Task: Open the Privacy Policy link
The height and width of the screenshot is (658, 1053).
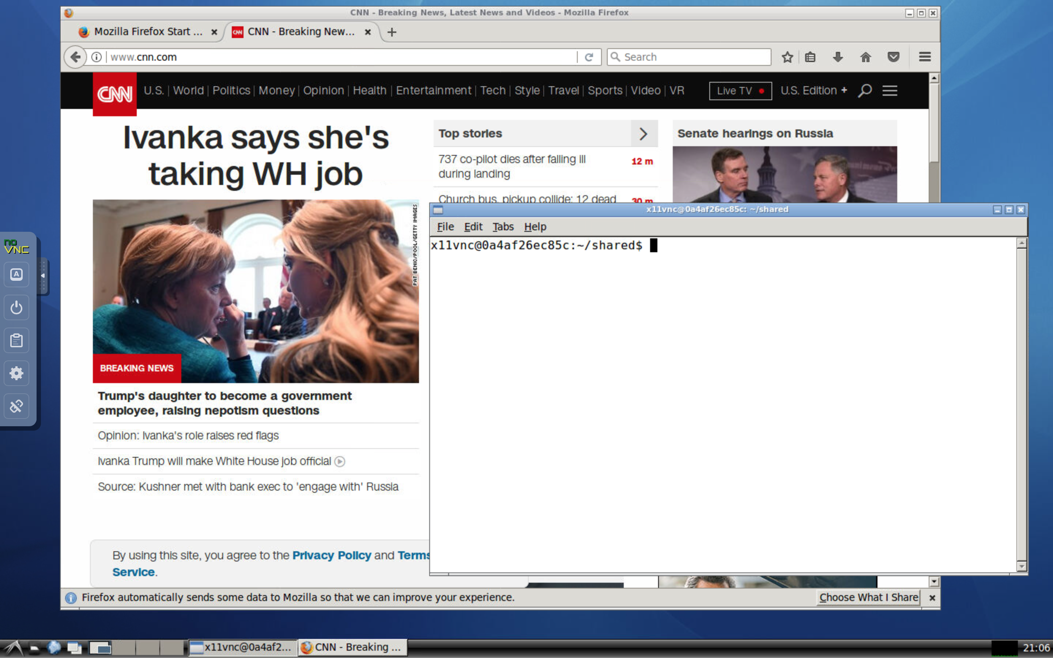Action: click(x=331, y=555)
